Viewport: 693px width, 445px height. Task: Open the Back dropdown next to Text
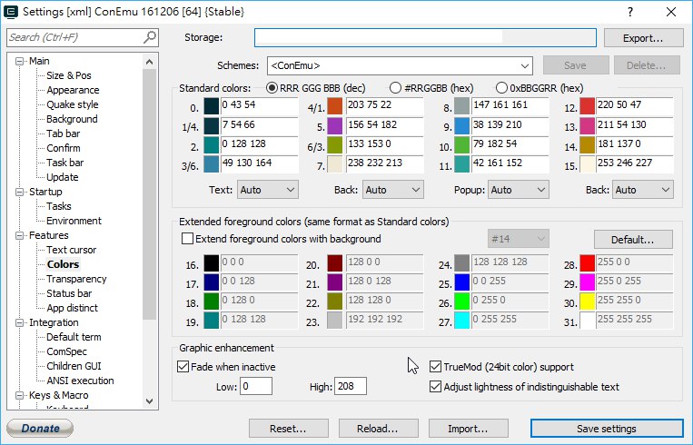click(393, 190)
